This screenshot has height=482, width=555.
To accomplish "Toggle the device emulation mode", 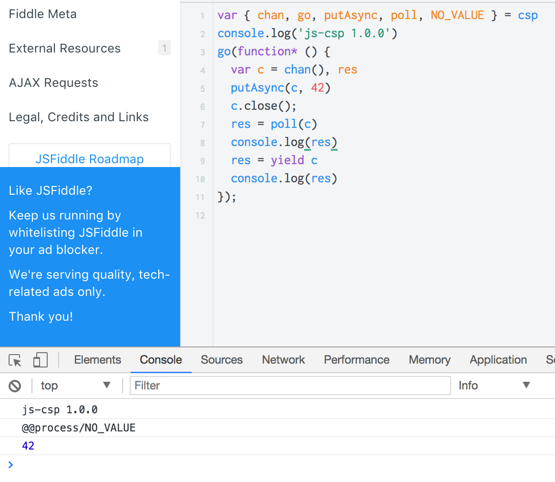I will 40,360.
